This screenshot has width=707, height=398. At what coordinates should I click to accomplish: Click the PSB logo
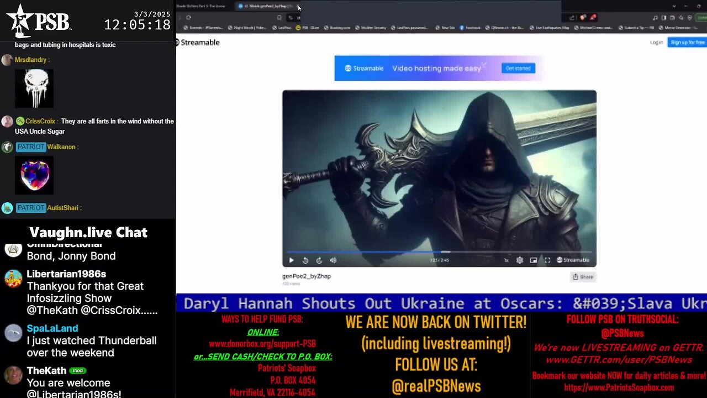click(x=39, y=20)
